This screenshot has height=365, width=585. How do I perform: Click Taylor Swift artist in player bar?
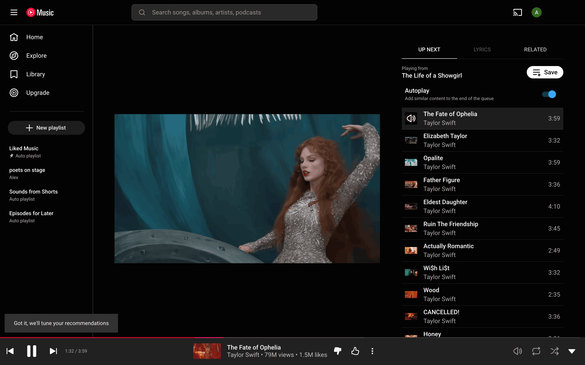[x=243, y=355]
